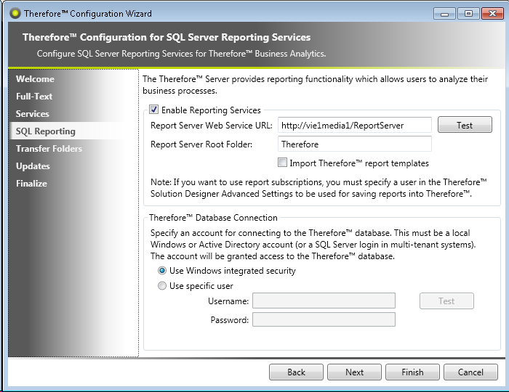Focus the Report Server Web Service URL field
The image size is (509, 392).
tap(355, 125)
